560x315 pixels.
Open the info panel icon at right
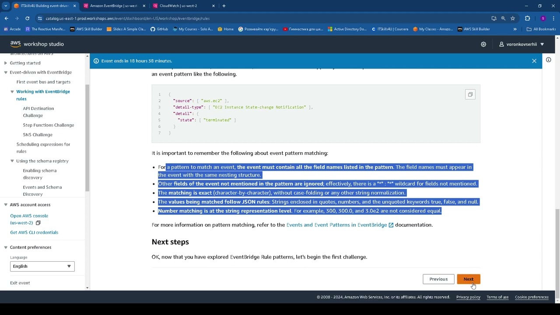pos(549,60)
